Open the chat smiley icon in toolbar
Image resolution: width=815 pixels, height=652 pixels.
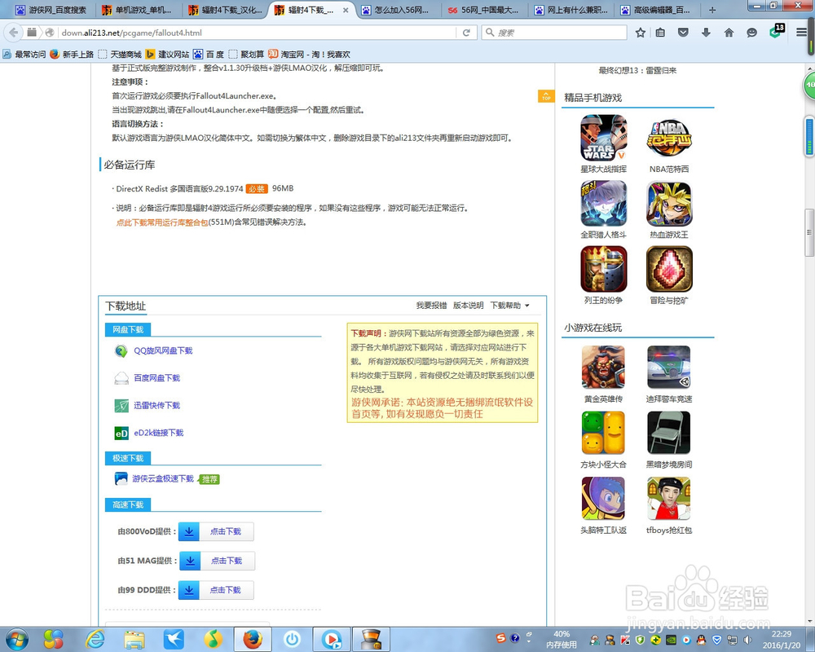pos(751,33)
